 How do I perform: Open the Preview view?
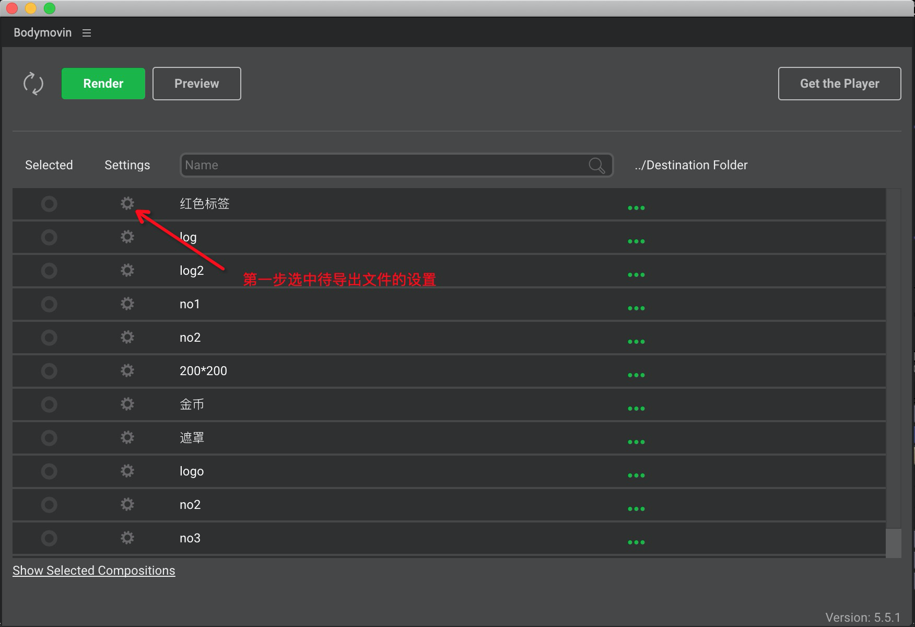pyautogui.click(x=197, y=84)
